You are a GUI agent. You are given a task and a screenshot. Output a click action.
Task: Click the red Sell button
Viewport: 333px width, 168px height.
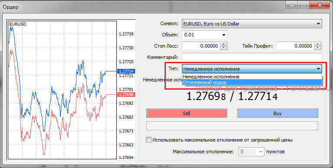tap(186, 113)
